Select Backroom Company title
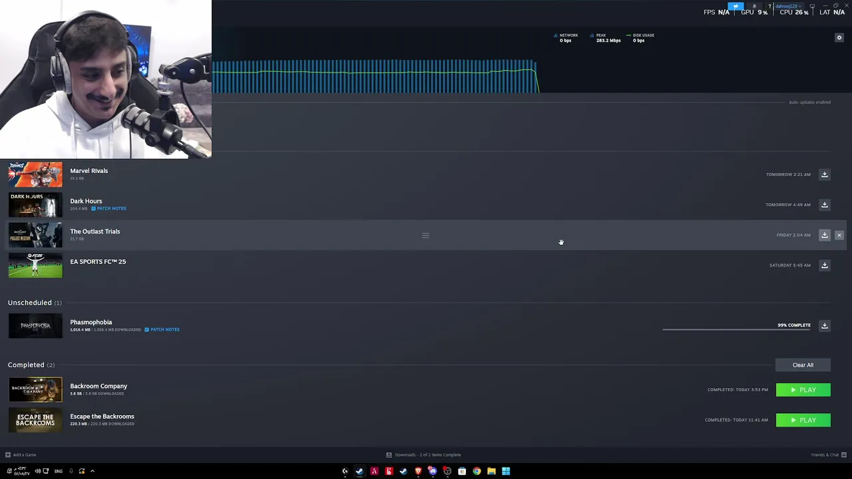This screenshot has width=852, height=479. click(99, 386)
